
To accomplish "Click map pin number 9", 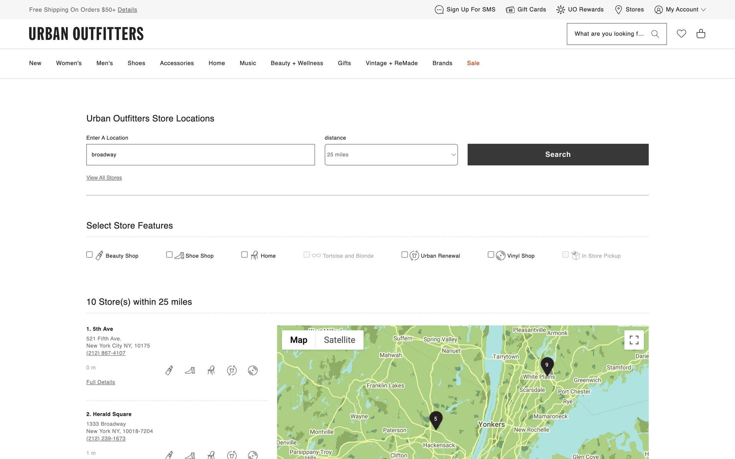I will click(547, 366).
